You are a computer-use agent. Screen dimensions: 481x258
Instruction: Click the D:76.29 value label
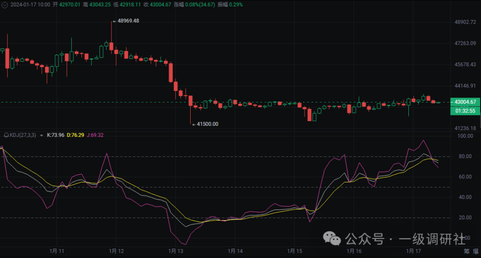click(x=75, y=135)
